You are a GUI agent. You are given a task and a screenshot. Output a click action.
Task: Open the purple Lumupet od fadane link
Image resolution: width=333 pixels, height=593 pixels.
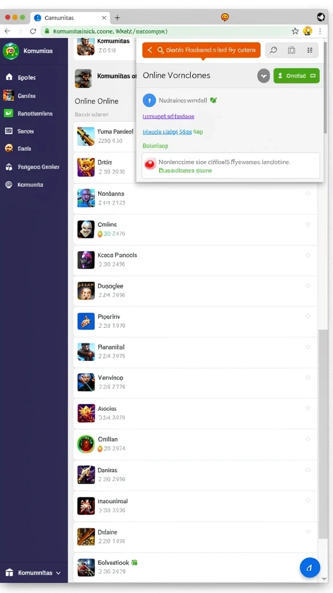click(x=168, y=116)
